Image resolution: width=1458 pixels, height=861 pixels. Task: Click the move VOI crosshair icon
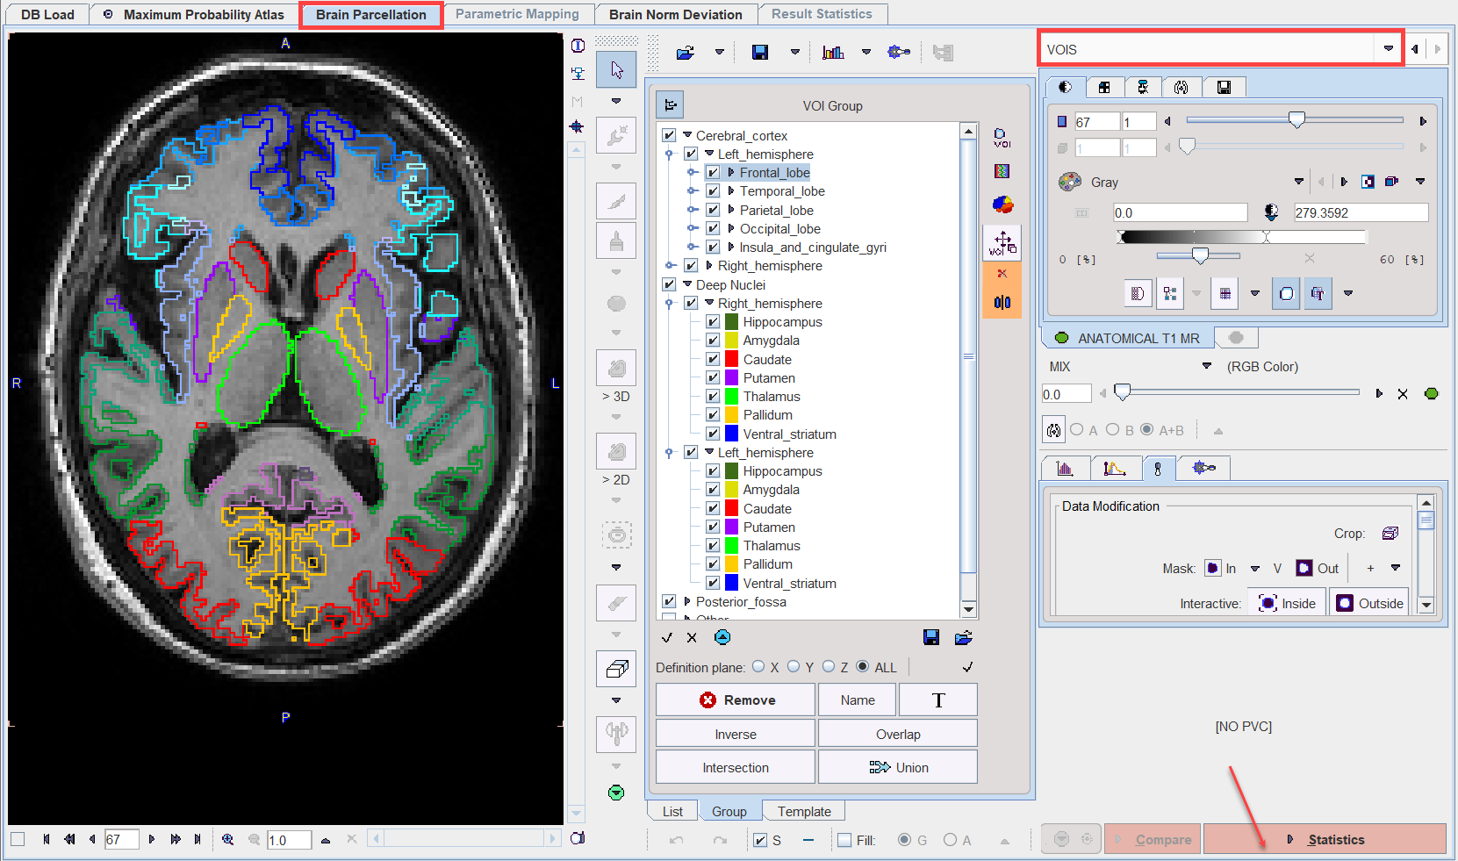(1002, 242)
